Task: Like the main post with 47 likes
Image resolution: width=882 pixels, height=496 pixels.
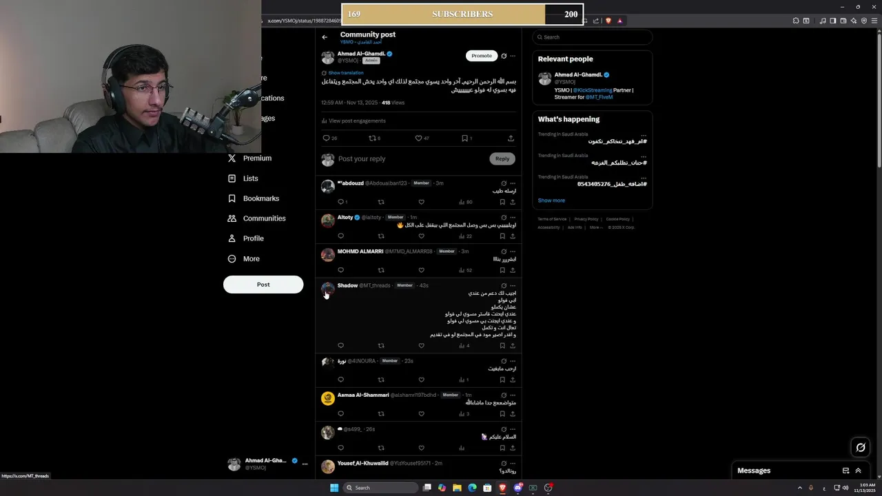Action: click(x=418, y=138)
